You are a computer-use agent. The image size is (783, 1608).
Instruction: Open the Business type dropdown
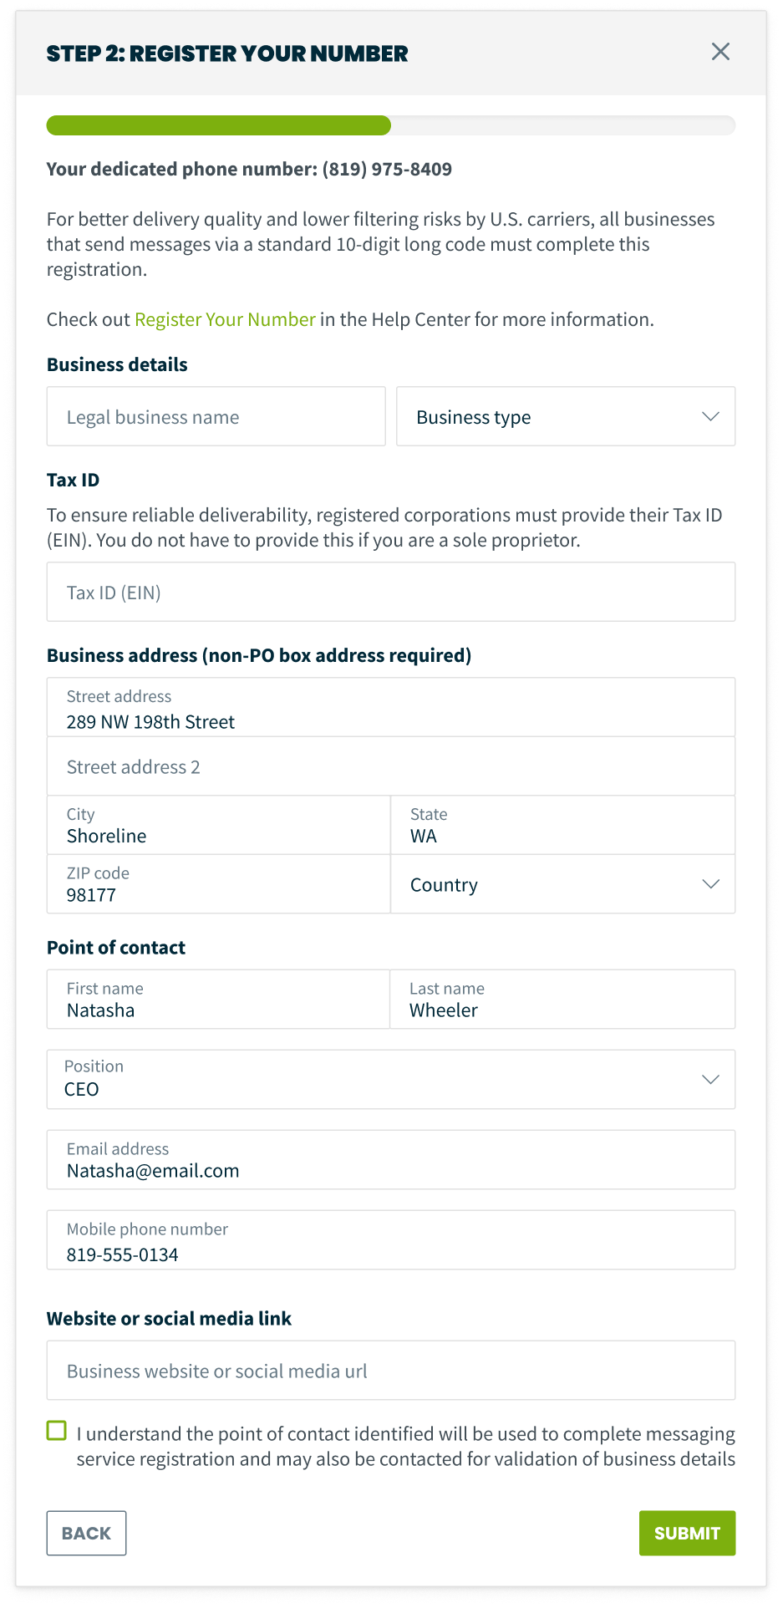[x=565, y=416]
